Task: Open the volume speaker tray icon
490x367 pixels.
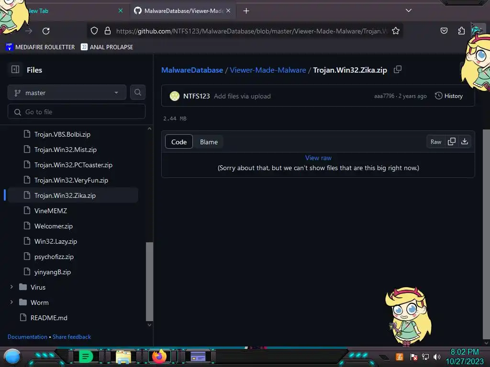Action: tap(437, 356)
